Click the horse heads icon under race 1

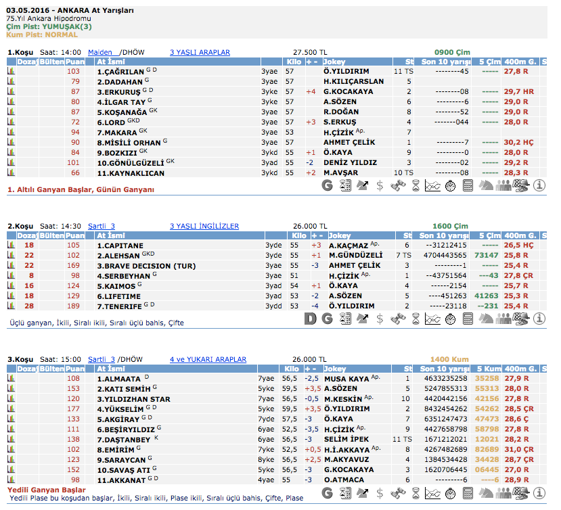tap(487, 185)
